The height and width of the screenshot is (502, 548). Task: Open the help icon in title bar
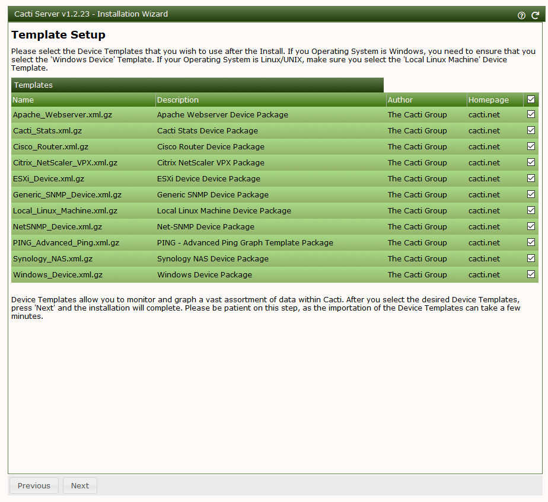pos(521,15)
